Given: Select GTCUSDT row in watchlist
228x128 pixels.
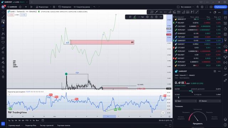Looking at the screenshot, I should (198, 48).
